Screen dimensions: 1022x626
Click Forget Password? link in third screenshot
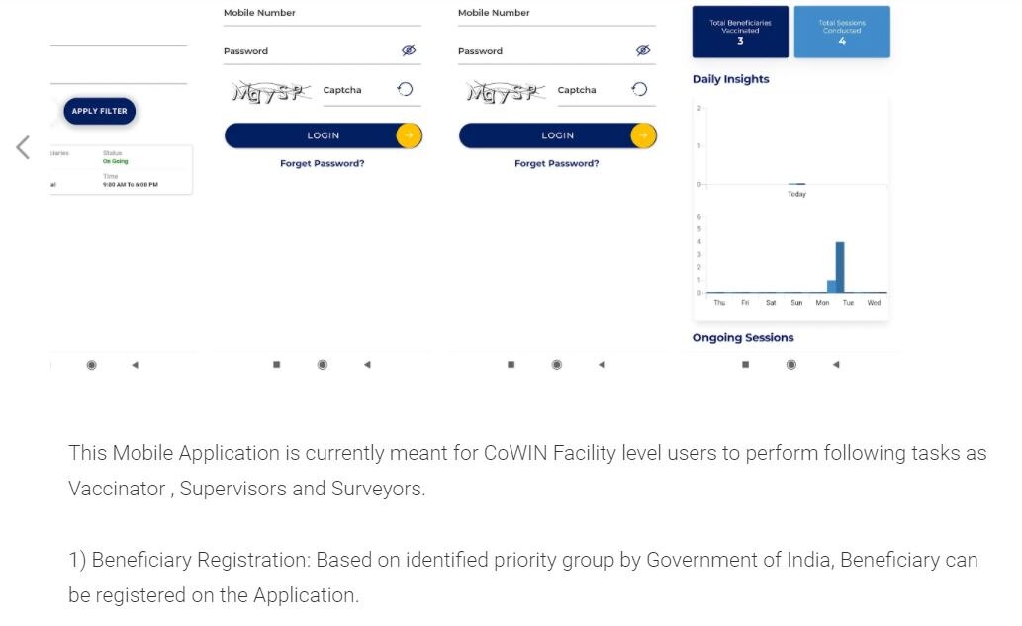coord(557,163)
